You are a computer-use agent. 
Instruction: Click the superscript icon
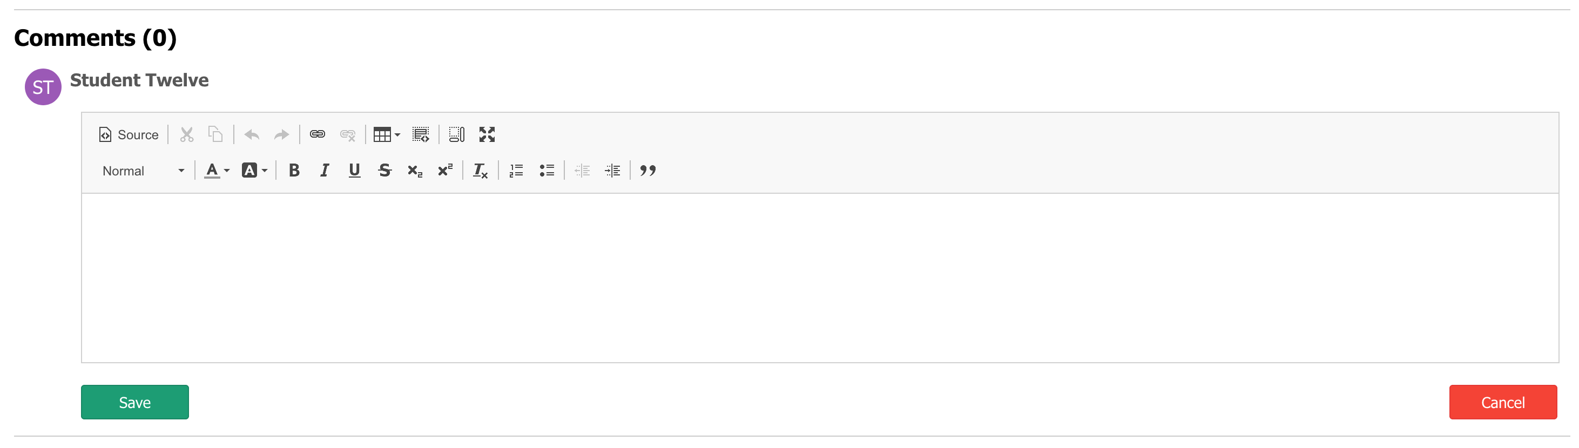pyautogui.click(x=445, y=171)
